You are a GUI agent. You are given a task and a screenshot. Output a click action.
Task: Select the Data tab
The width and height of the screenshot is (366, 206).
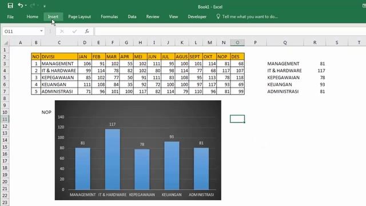pyautogui.click(x=132, y=17)
